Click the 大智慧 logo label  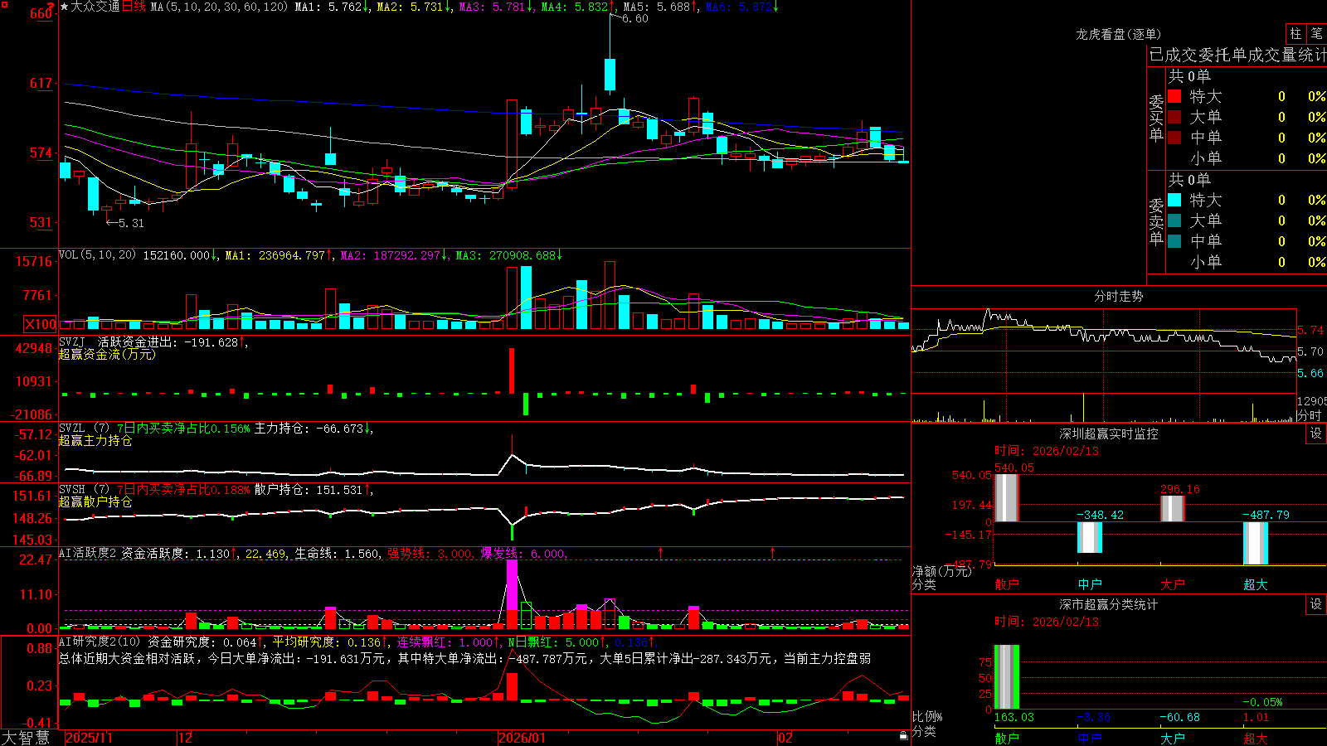click(x=26, y=738)
